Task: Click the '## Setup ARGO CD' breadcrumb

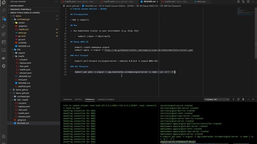Action: coord(149,6)
